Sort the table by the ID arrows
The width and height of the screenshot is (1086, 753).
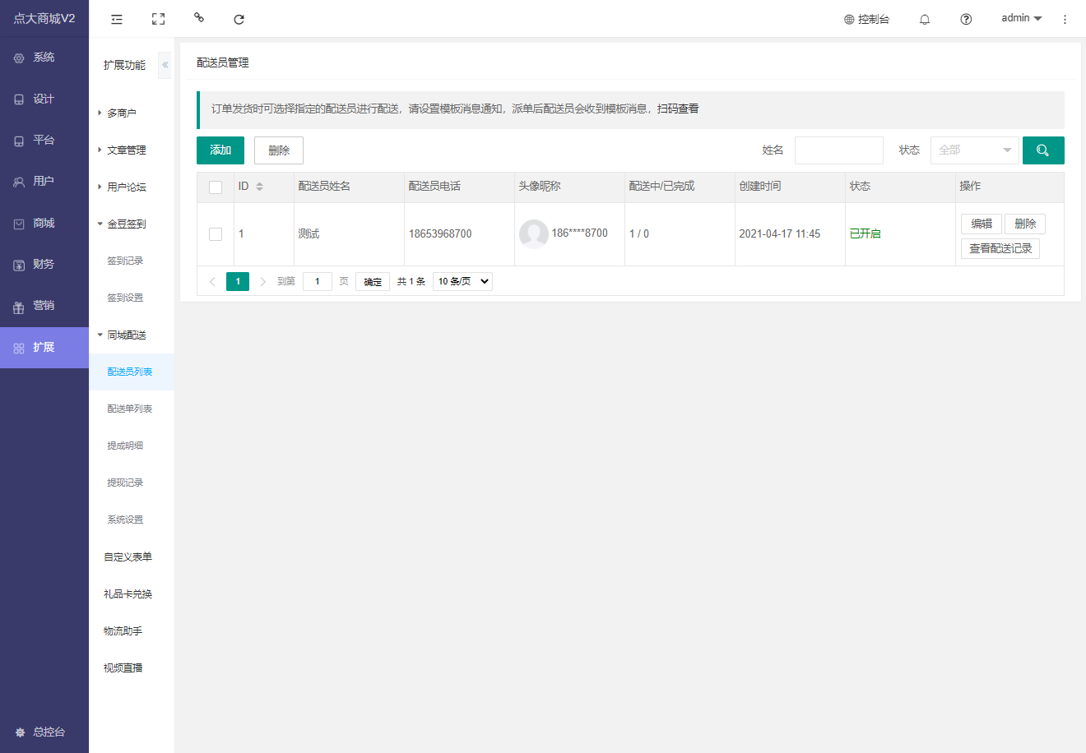tap(259, 187)
